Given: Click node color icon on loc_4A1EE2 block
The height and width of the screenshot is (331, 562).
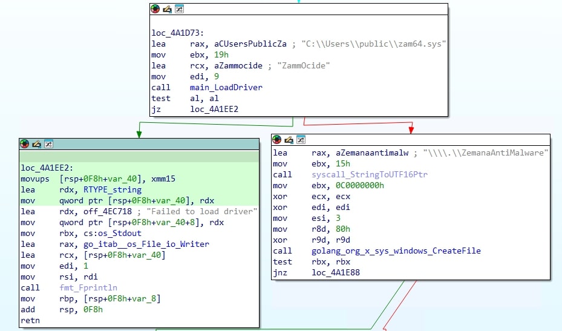Looking at the screenshot, I should [x=25, y=144].
